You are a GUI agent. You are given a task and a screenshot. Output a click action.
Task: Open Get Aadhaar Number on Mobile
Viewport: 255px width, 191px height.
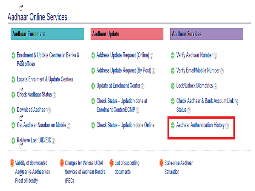[x=41, y=125]
